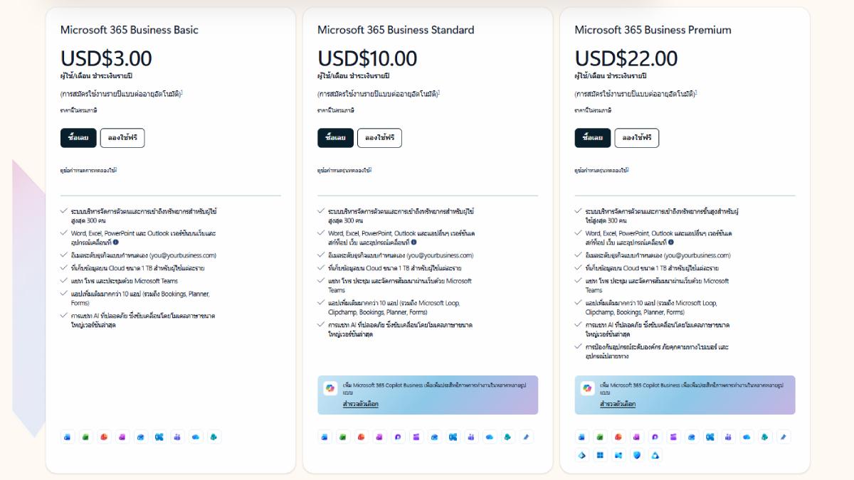Click the Outlook envelope icon in Business Standard card
Viewport: 854px width, 480px height.
(x=435, y=437)
